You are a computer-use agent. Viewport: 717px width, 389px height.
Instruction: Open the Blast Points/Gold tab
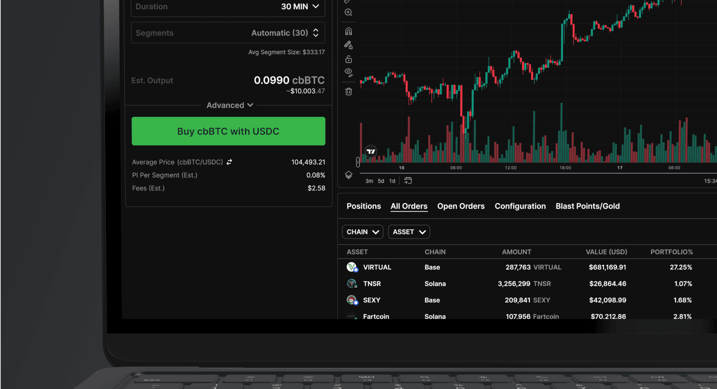tap(587, 206)
